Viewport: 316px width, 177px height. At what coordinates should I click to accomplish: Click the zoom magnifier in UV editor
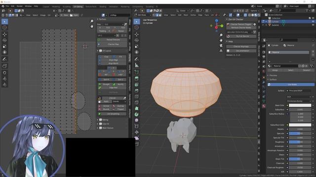click(x=92, y=21)
